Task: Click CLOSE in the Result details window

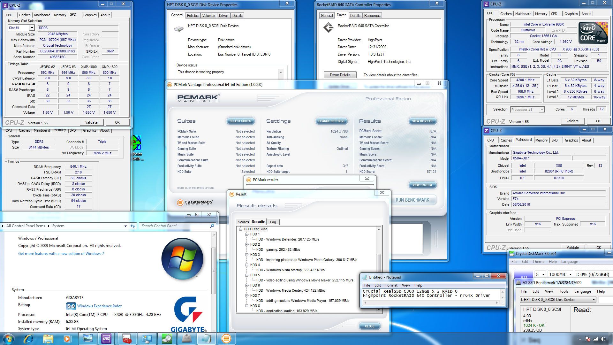Action: tap(370, 326)
